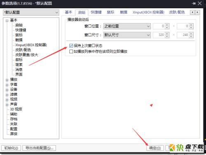This screenshot has height=155, width=206.
Task: Select 关联 in the settings tree
Action: tap(14, 124)
